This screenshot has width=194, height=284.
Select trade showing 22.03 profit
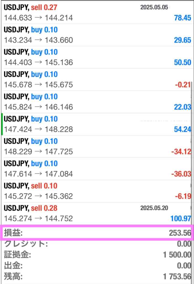click(97, 102)
